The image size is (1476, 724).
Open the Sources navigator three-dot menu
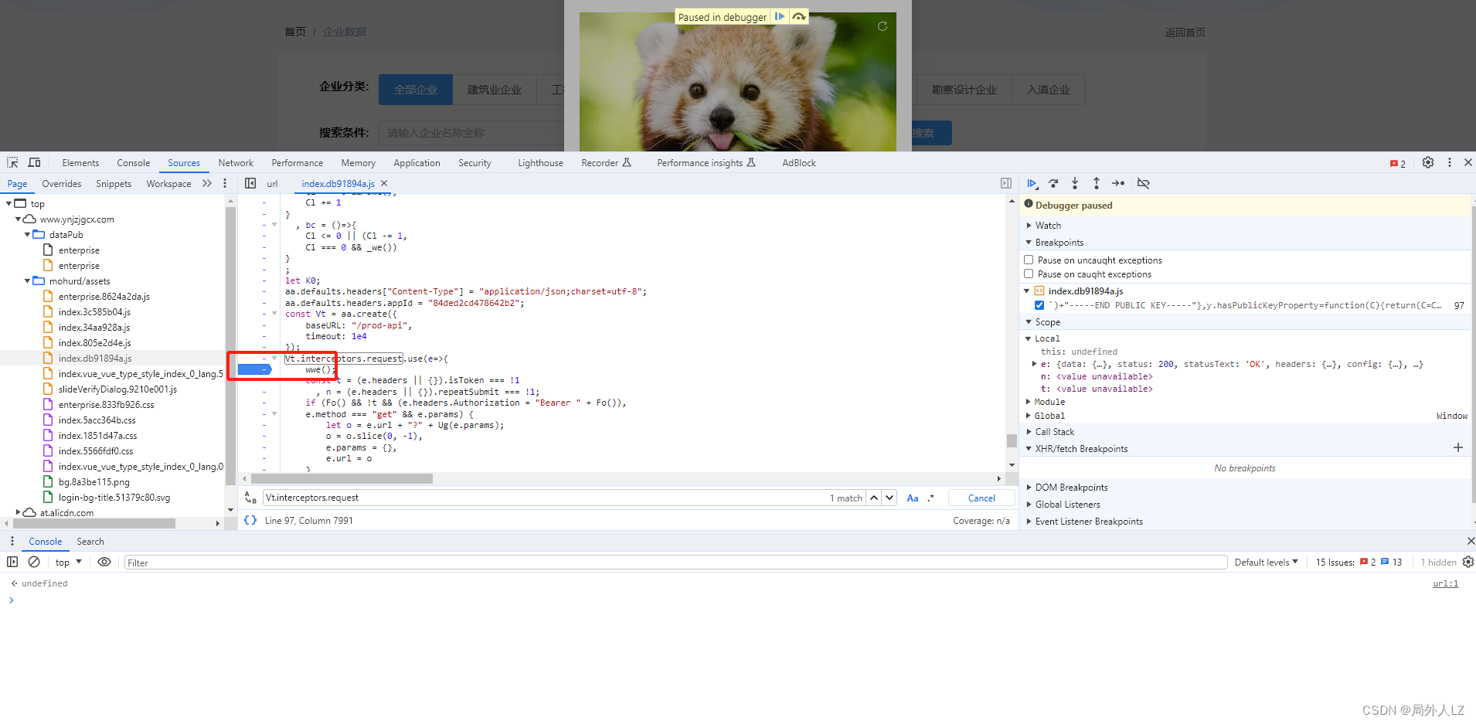[x=225, y=183]
